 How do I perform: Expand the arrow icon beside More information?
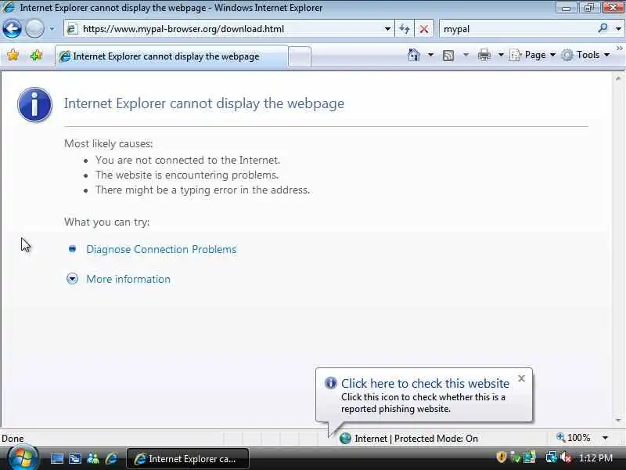72,279
